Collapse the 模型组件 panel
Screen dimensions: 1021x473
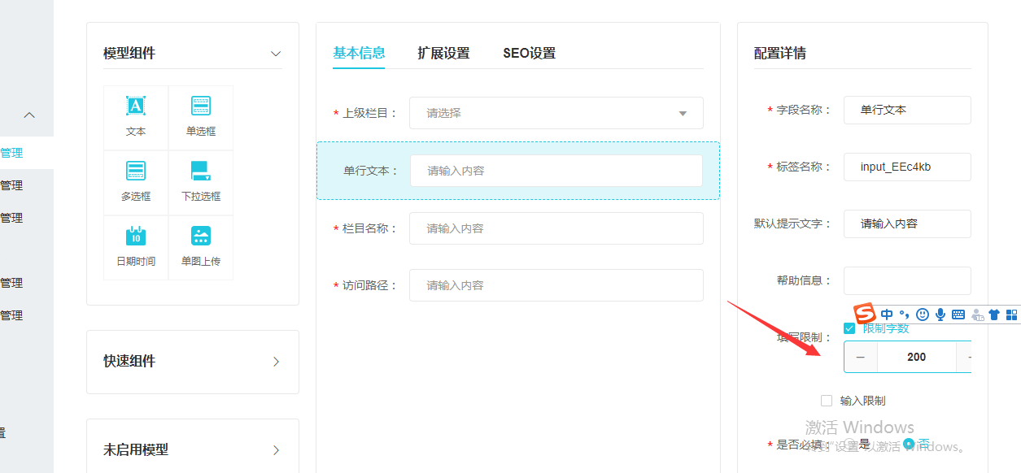276,54
